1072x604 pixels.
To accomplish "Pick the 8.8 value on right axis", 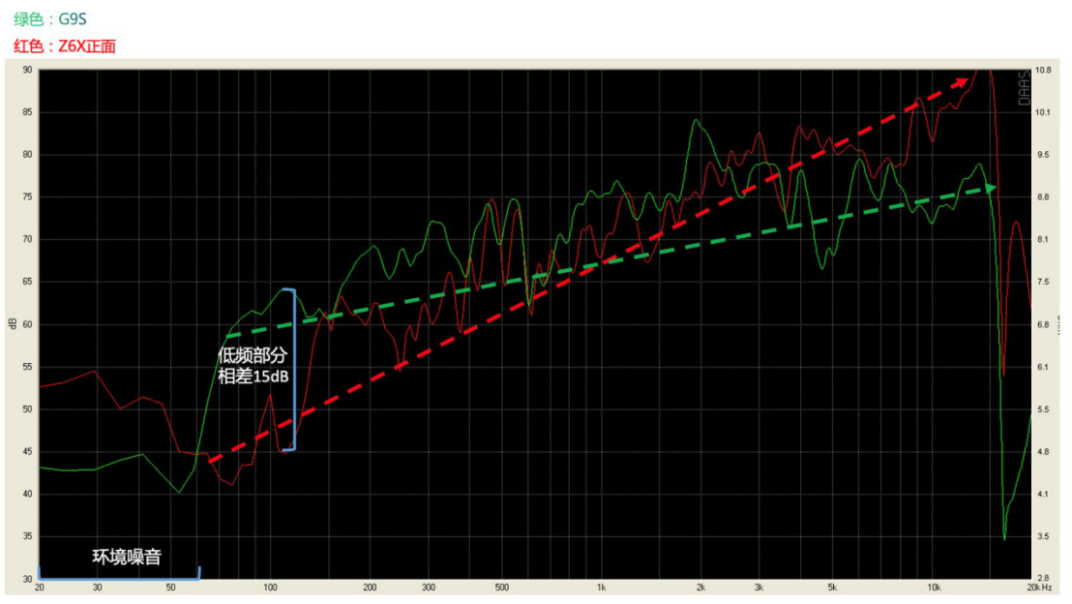I will [1043, 197].
